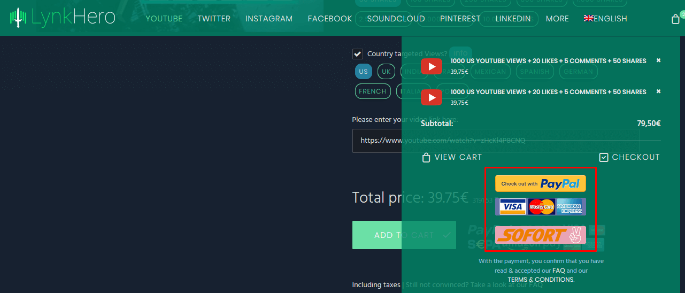Click the CHECKOUT button

coord(629,157)
